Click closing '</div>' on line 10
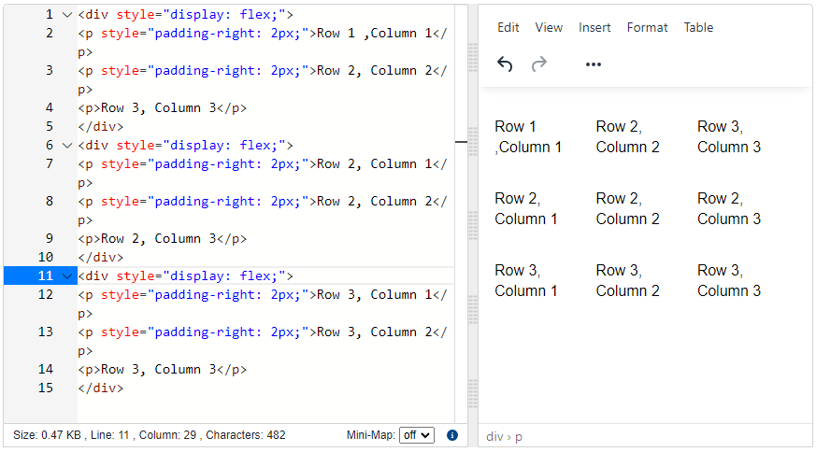Viewport: 816px width, 452px height. click(x=101, y=257)
